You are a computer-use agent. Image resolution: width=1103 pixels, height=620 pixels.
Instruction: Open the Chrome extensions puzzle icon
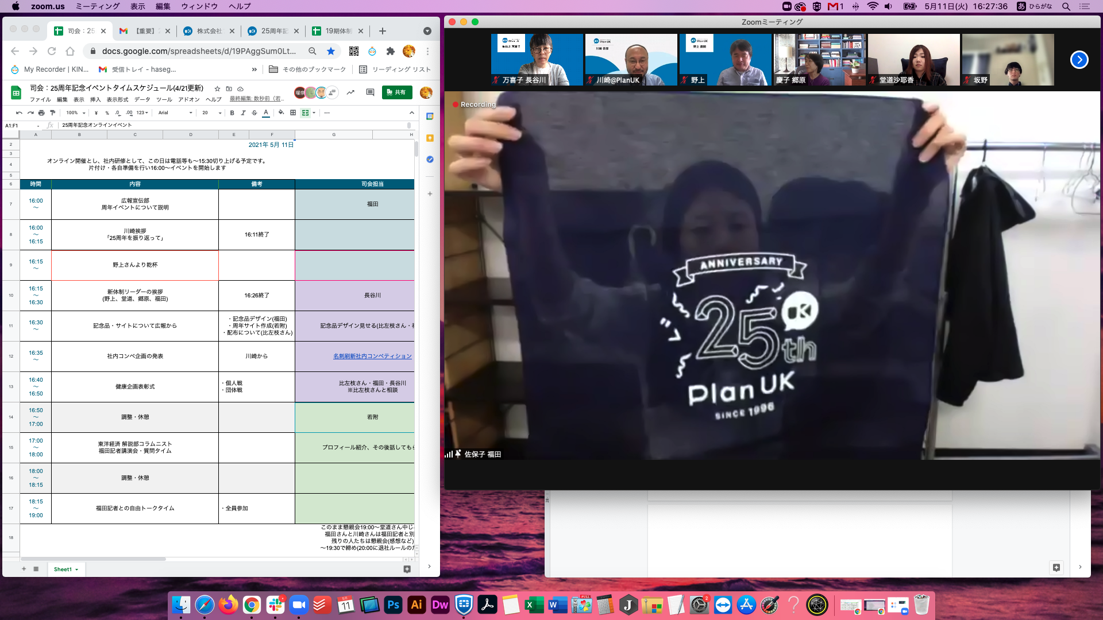[x=391, y=51]
